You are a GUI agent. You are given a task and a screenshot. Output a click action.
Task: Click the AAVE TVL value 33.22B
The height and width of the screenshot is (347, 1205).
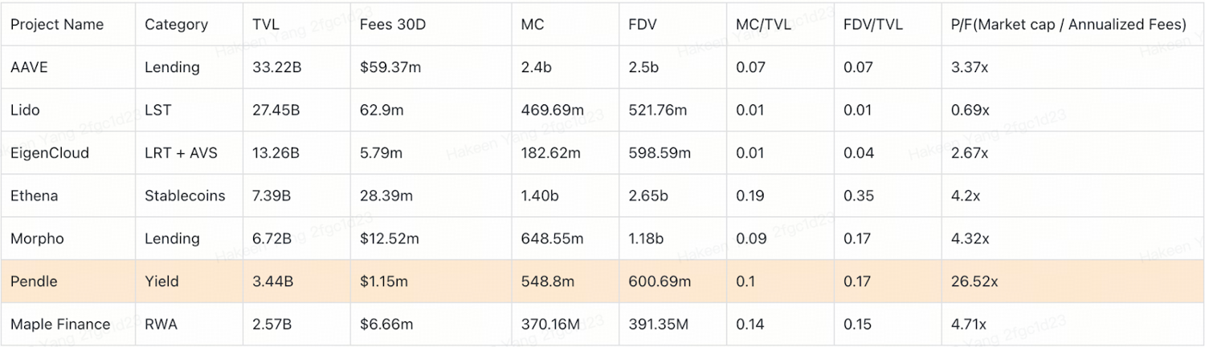coord(277,67)
